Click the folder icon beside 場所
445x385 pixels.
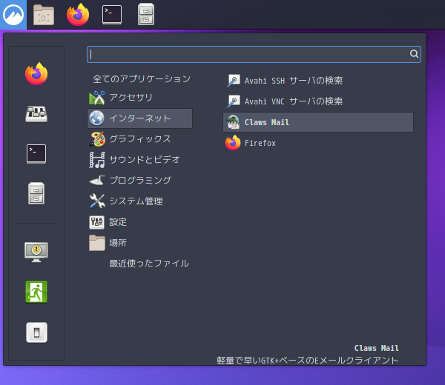[97, 243]
